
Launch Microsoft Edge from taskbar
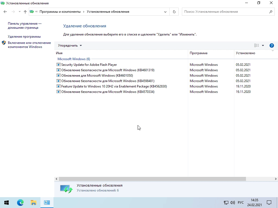[x=20, y=203]
